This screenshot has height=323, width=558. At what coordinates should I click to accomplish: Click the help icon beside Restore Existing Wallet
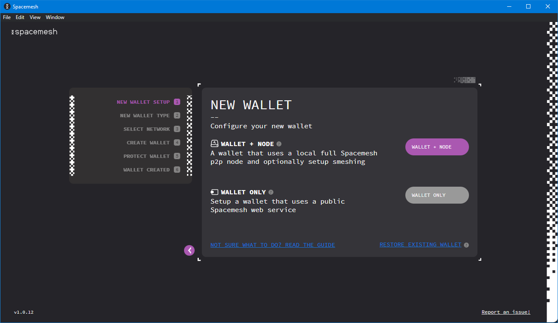click(466, 245)
